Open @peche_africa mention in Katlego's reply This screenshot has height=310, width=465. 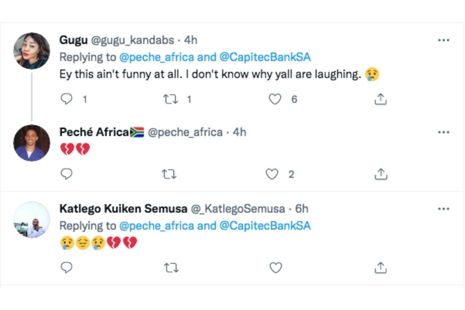(x=157, y=226)
